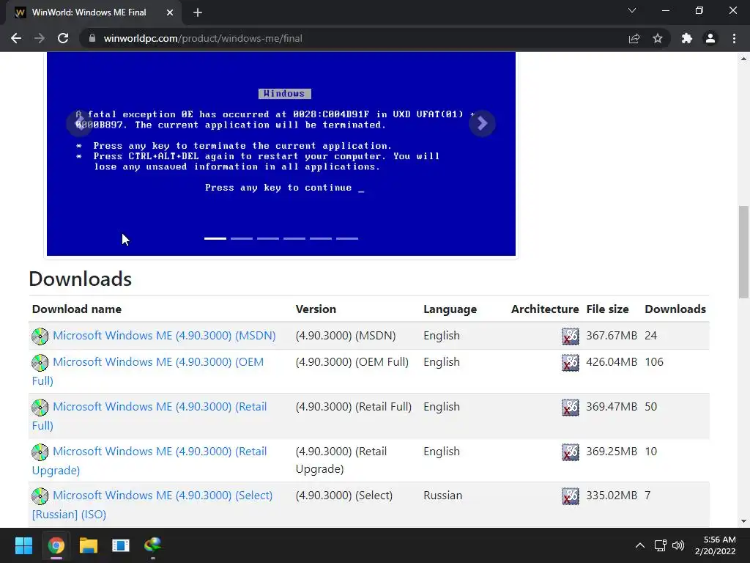This screenshot has height=563, width=750.
Task: Click the Version column header
Action: (316, 309)
